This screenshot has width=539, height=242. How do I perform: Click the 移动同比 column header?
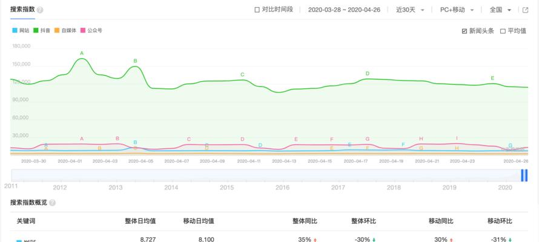point(441,221)
